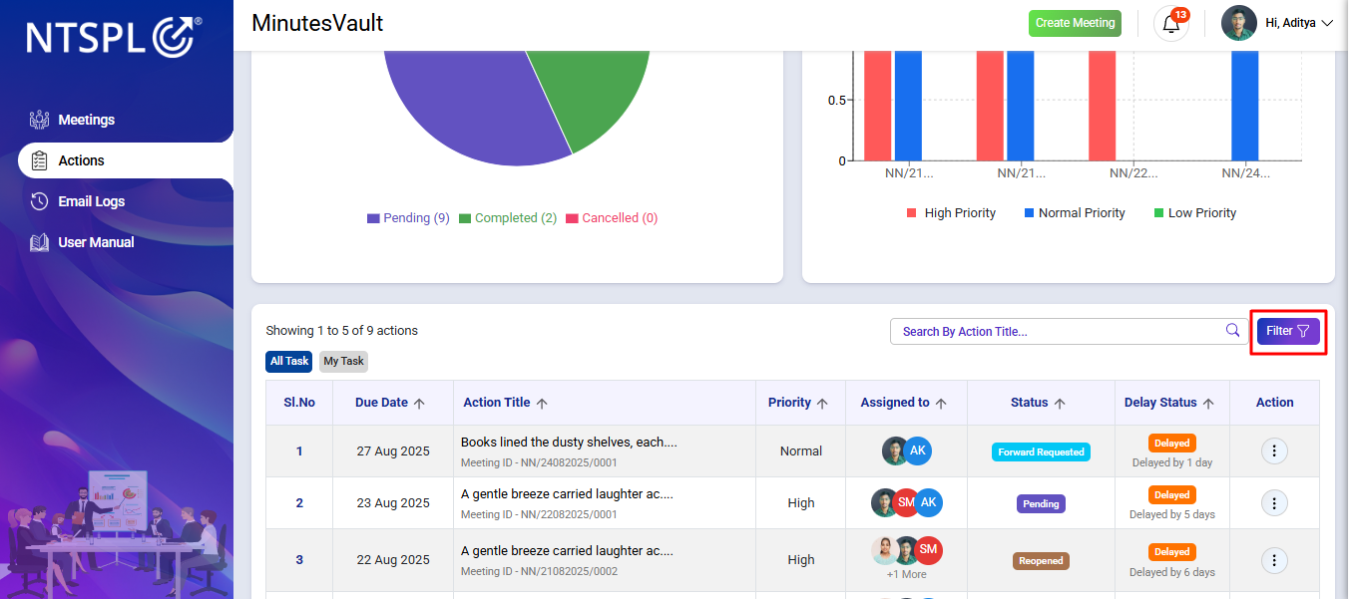Screen dimensions: 1349x599
Task: Click '27 Aug 2025' due date cell
Action: click(393, 451)
